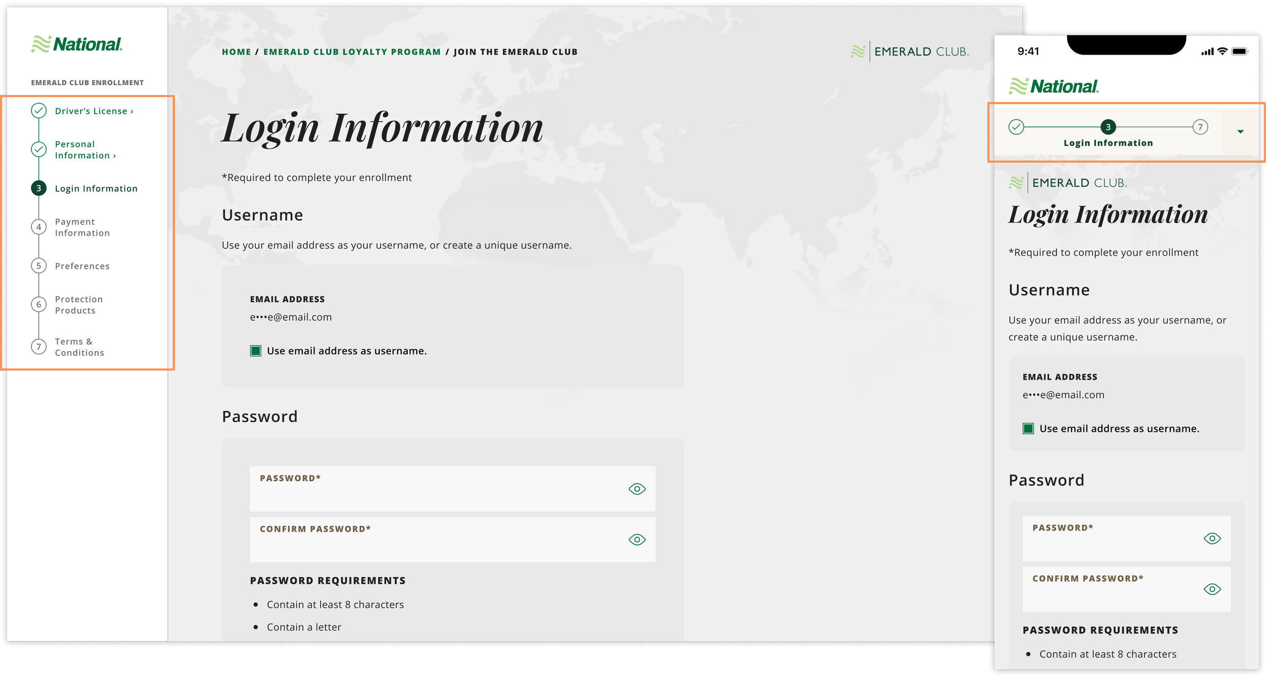Show the desktop Confirm Password text
Screen dimensions: 1266x677
[637, 539]
